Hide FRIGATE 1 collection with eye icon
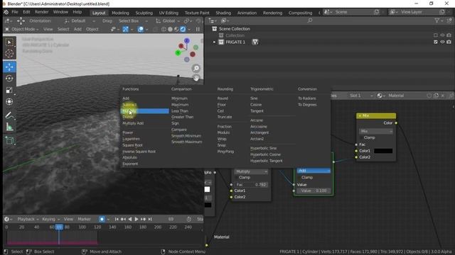This screenshot has height=255, width=455. (442, 42)
